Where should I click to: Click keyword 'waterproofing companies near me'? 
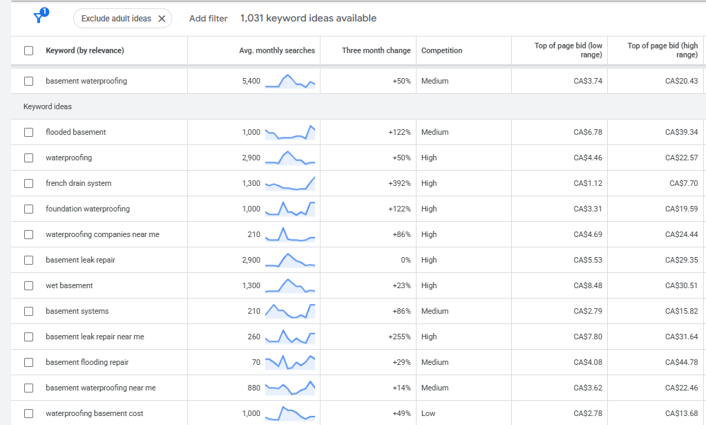(x=102, y=234)
